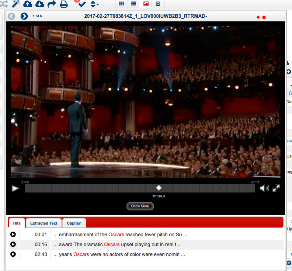Click the 'no actors of color' hit text
Viewport: 292px width, 271px height.
[x=119, y=254]
